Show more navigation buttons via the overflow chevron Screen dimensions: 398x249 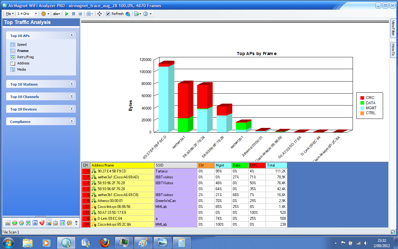[76, 223]
